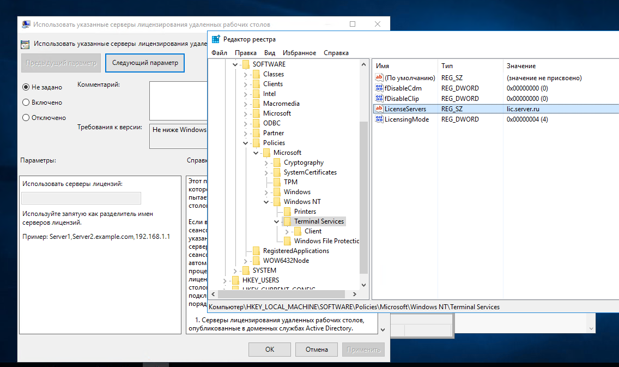Image resolution: width=619 pixels, height=367 pixels.
Task: Select the 'Не задано' radio button
Action: coord(26,87)
